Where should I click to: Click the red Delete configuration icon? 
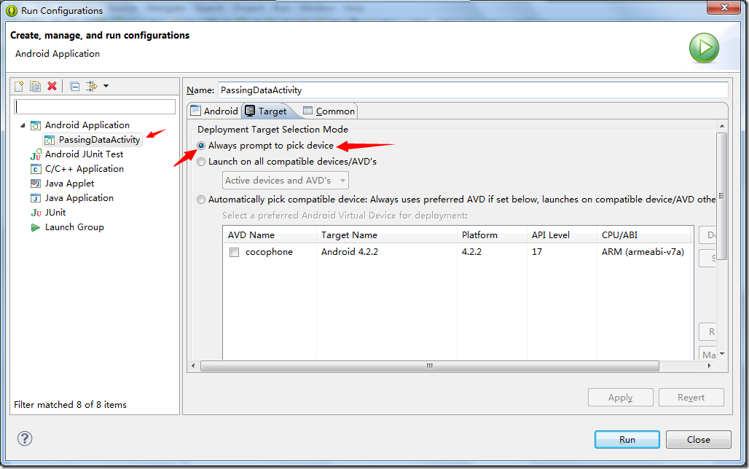(52, 87)
